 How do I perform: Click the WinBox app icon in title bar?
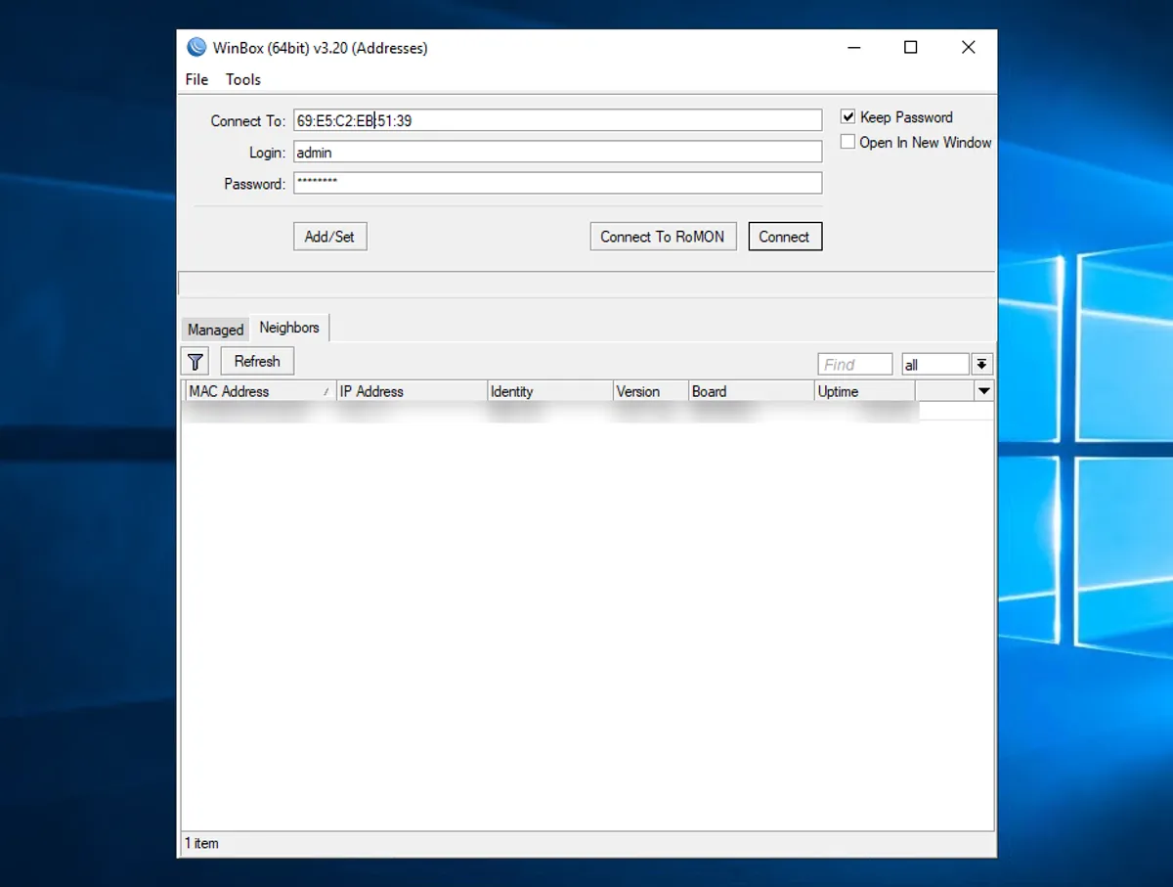click(196, 47)
